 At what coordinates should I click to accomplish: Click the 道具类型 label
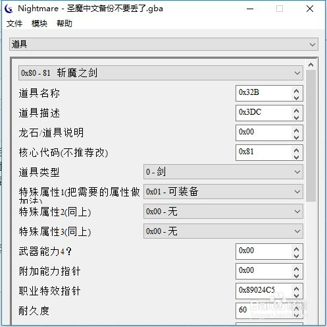[39, 172]
